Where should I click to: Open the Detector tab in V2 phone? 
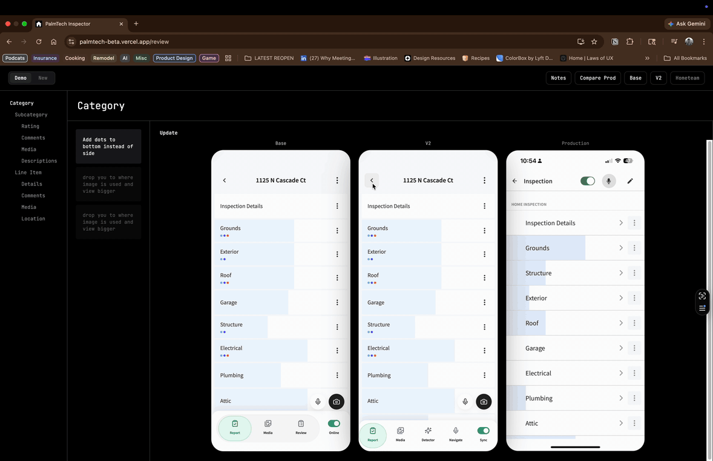coord(428,434)
